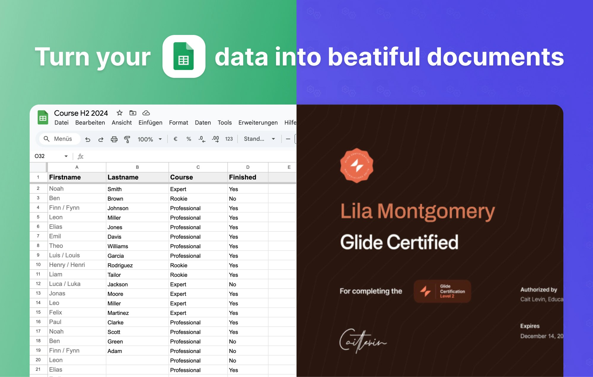This screenshot has height=377, width=593.
Task: Open the Datei menu
Action: coord(61,123)
